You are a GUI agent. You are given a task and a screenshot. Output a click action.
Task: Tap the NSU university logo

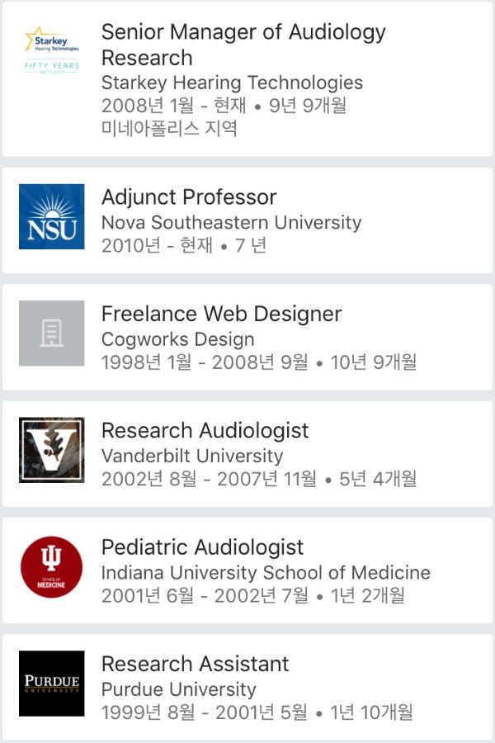pyautogui.click(x=52, y=216)
